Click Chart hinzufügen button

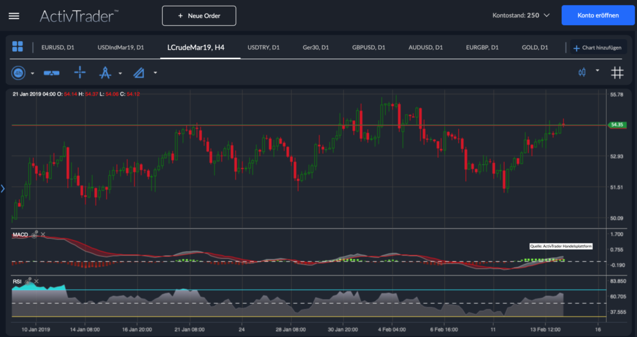pos(598,48)
